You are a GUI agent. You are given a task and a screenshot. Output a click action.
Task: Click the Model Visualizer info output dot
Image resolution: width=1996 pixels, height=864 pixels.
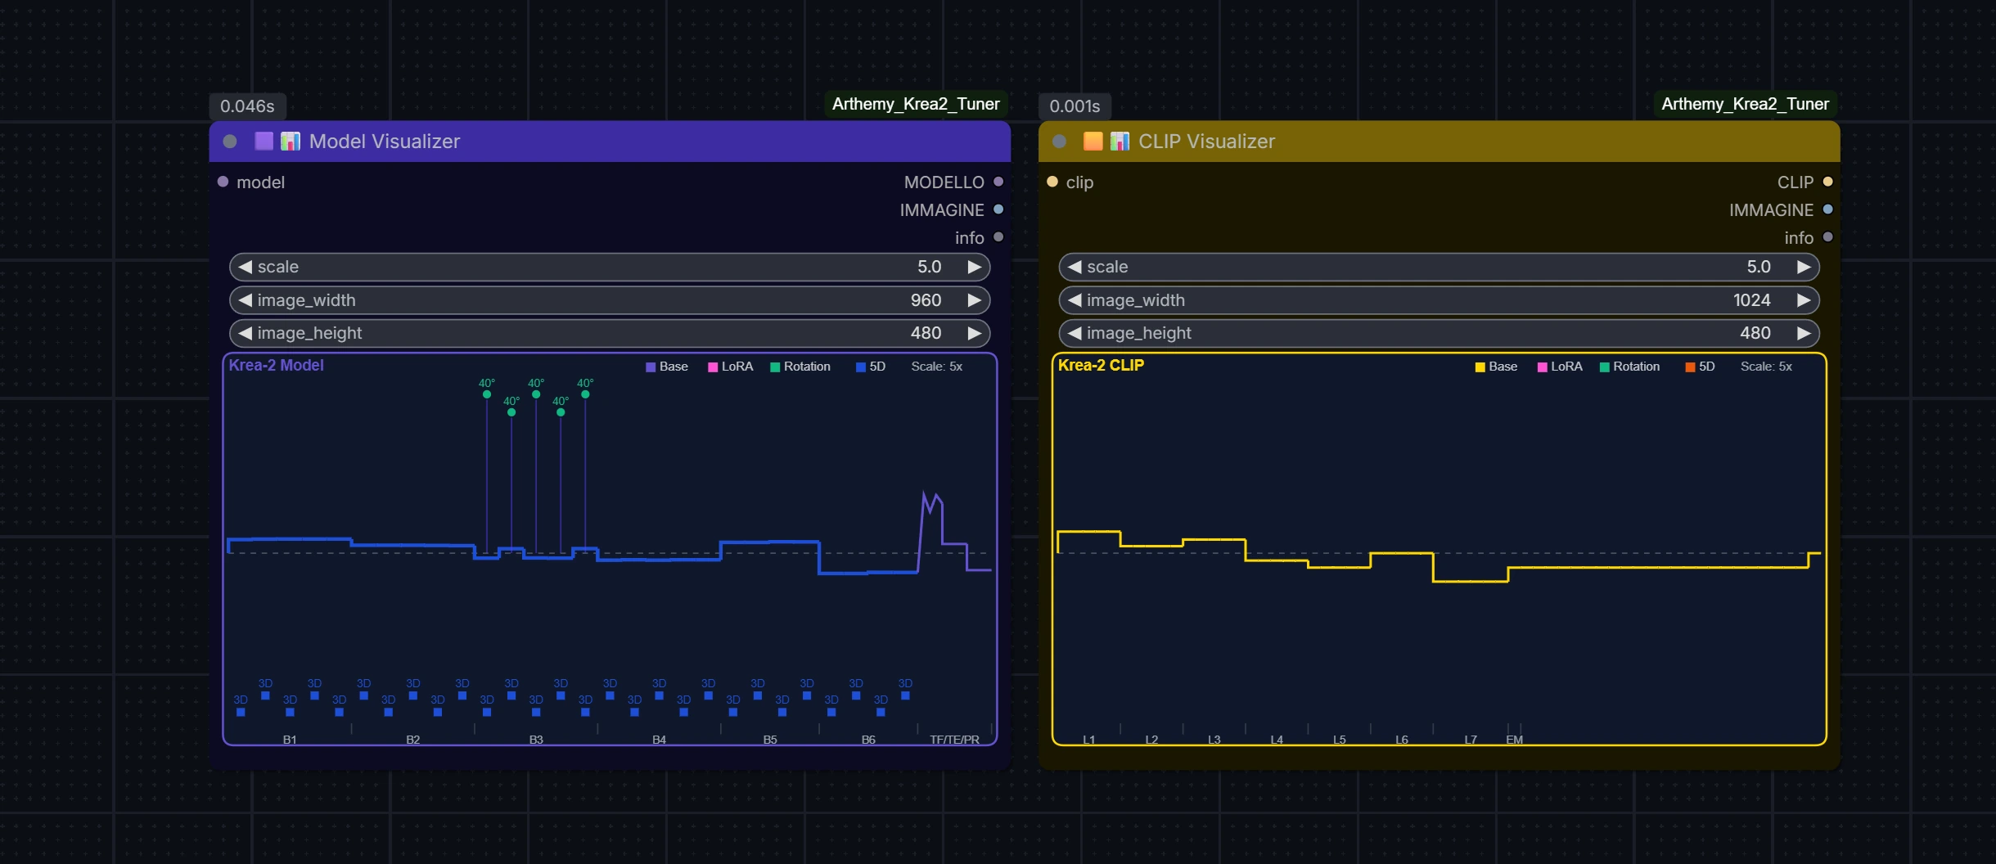tap(998, 237)
